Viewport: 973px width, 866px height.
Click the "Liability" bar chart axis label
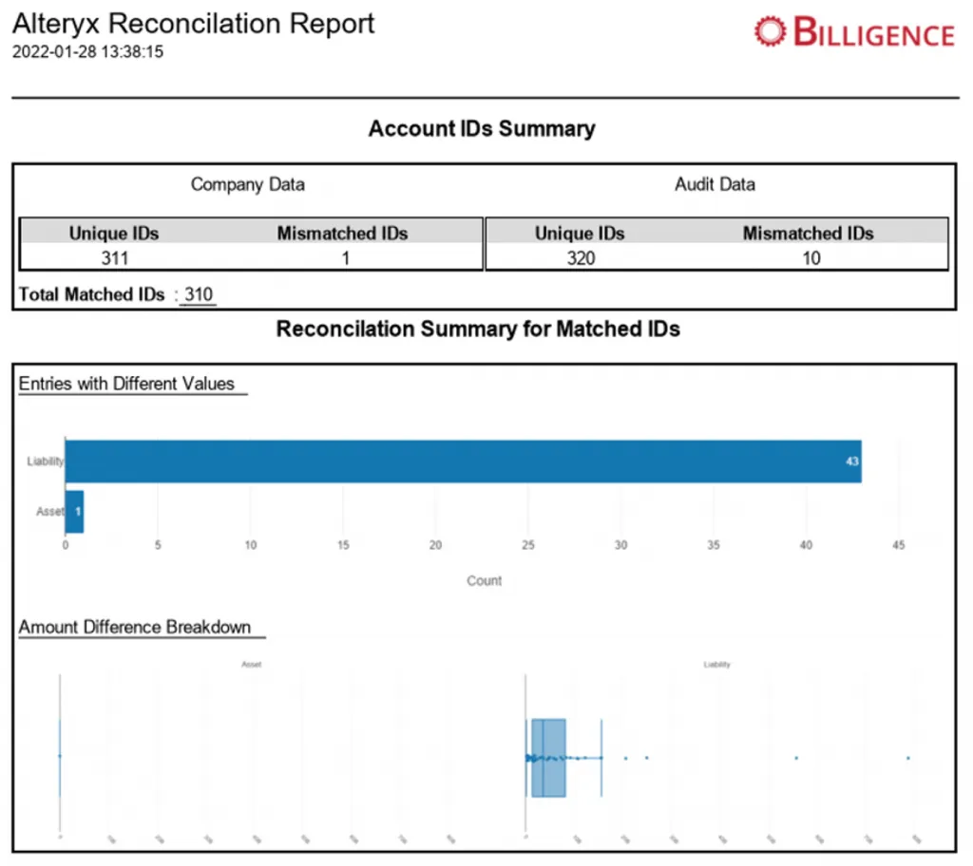[x=46, y=461]
